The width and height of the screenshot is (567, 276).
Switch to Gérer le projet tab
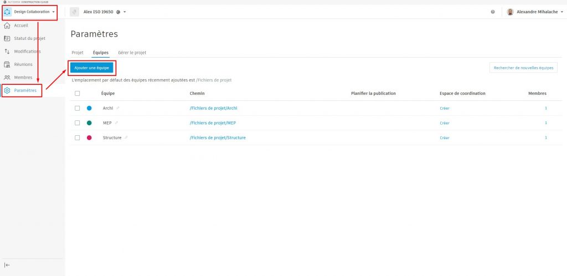(x=132, y=53)
